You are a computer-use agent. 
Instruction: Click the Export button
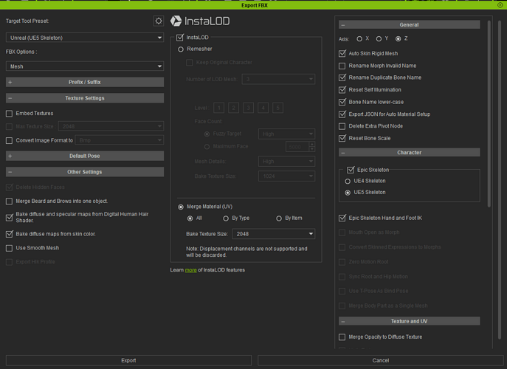[128, 360]
